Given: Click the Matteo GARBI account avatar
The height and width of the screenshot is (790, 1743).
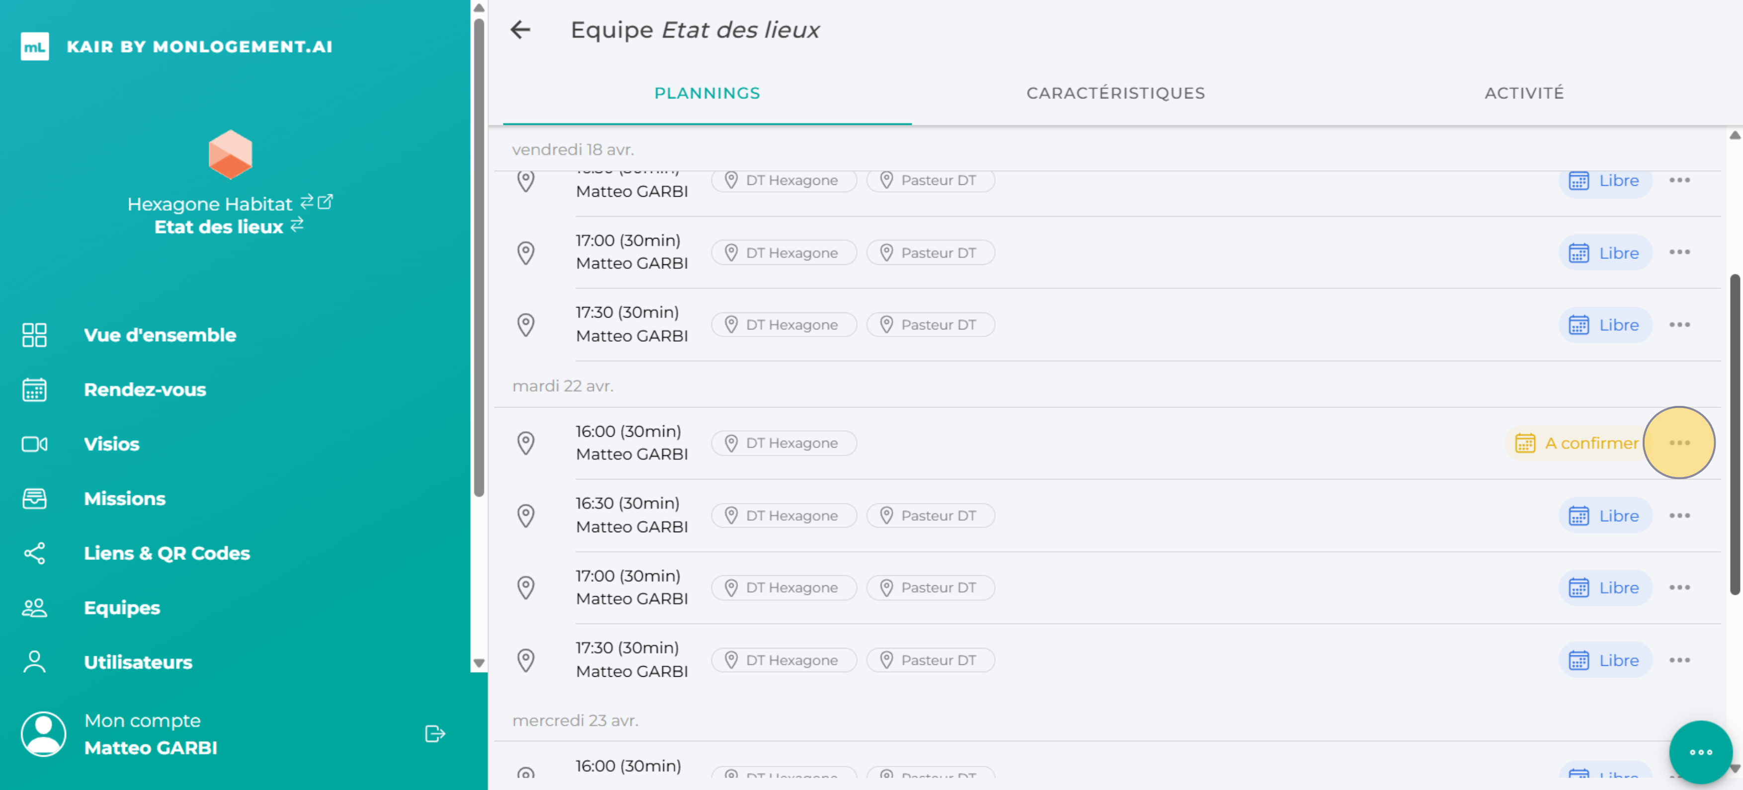Looking at the screenshot, I should point(43,734).
